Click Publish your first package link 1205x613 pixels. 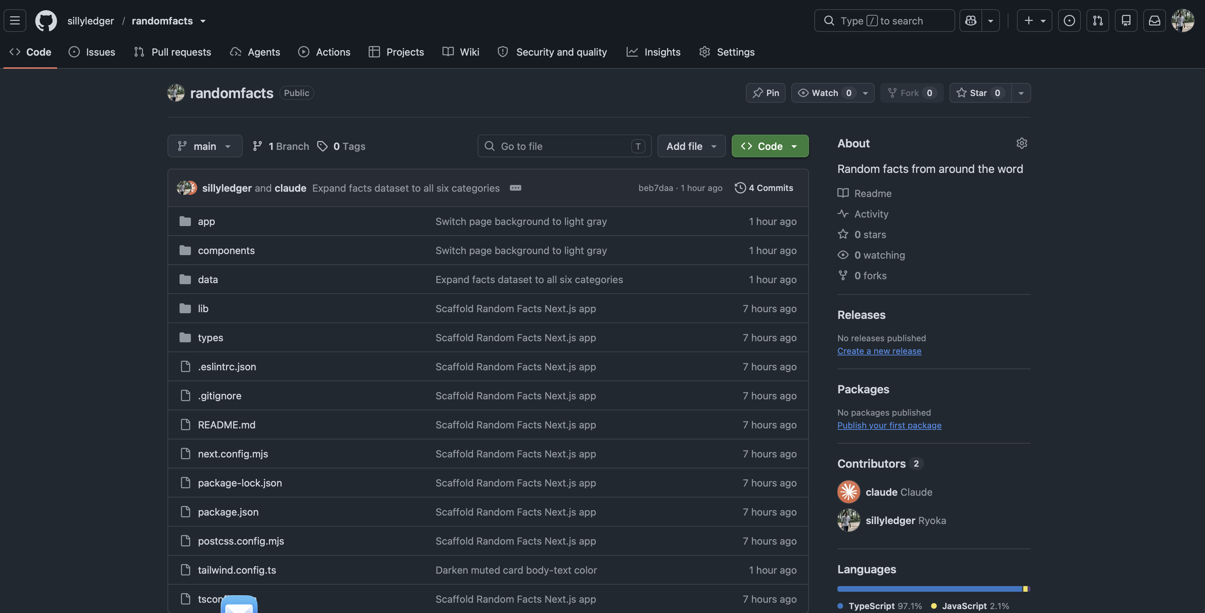tap(889, 425)
